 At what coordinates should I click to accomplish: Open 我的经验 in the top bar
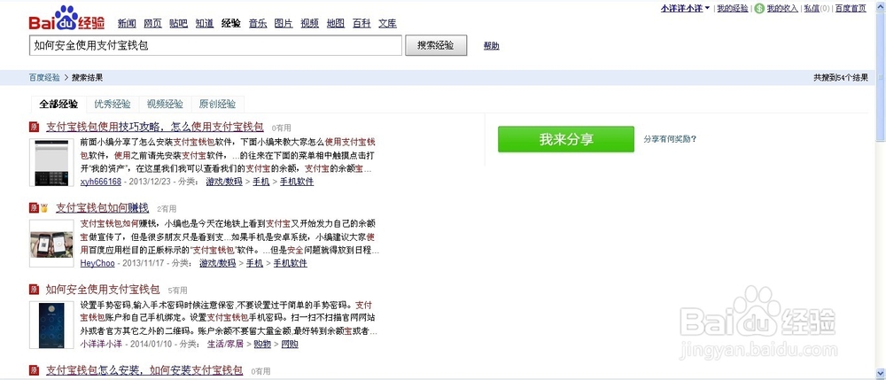733,9
